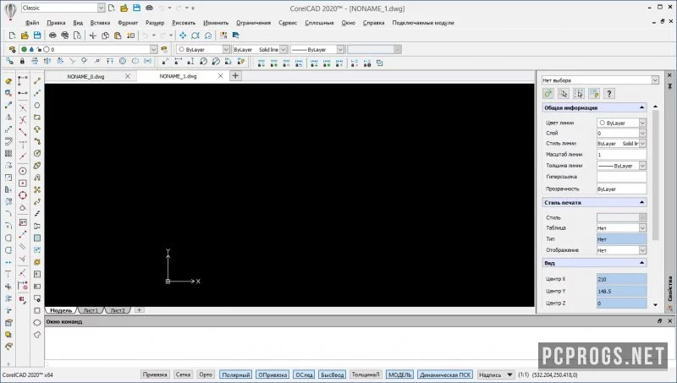The width and height of the screenshot is (677, 383).
Task: Click the Help question mark in Properties panel
Action: tap(608, 94)
